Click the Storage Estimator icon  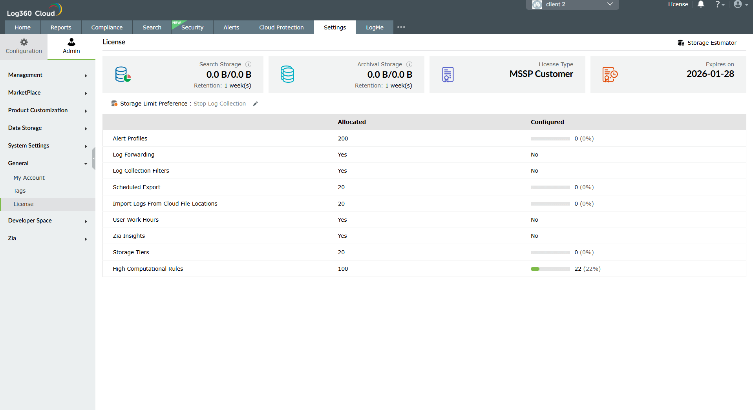pyautogui.click(x=681, y=43)
